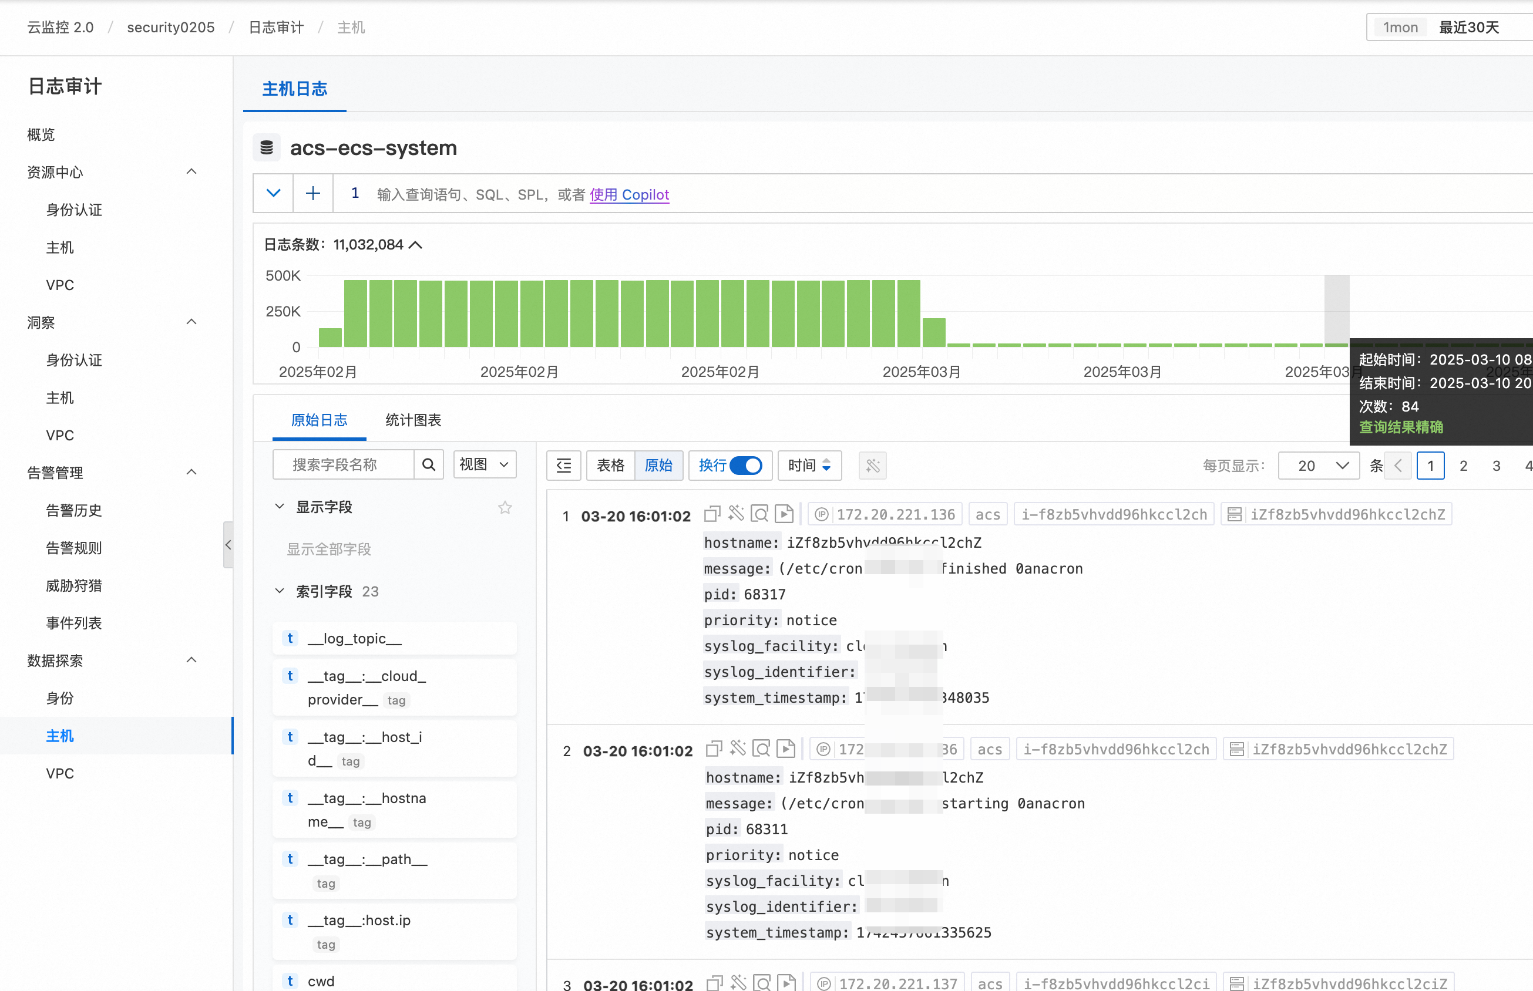This screenshot has width=1533, height=991.
Task: Go to page 3 of results
Action: pos(1497,466)
